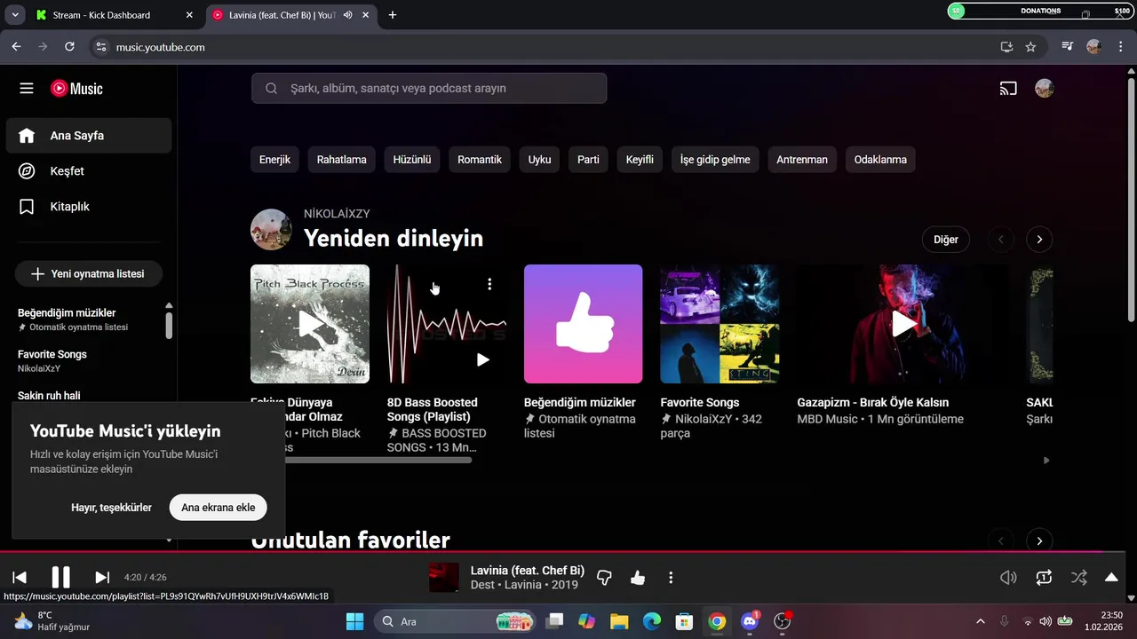Play the Pitch Black Process album thumbnail
The image size is (1137, 639).
310,324
